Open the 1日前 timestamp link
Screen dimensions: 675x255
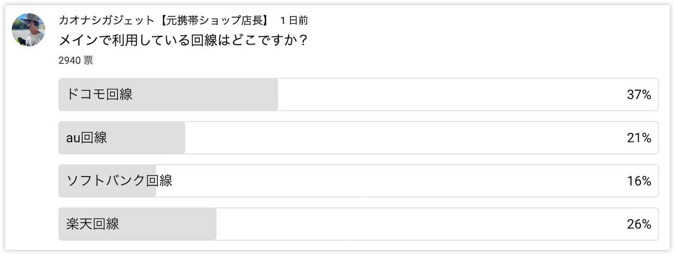(294, 20)
